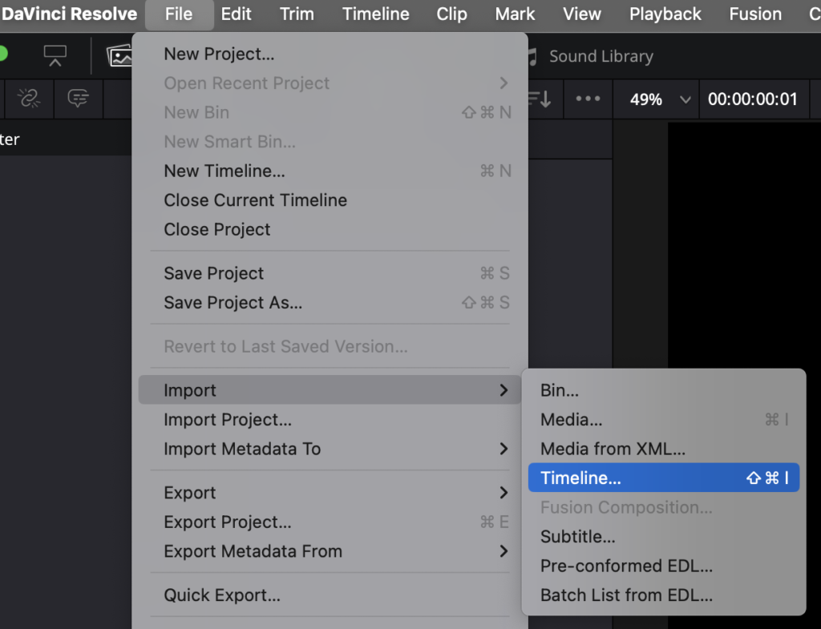The image size is (821, 629).
Task: Click the presentation screen icon
Action: click(55, 55)
